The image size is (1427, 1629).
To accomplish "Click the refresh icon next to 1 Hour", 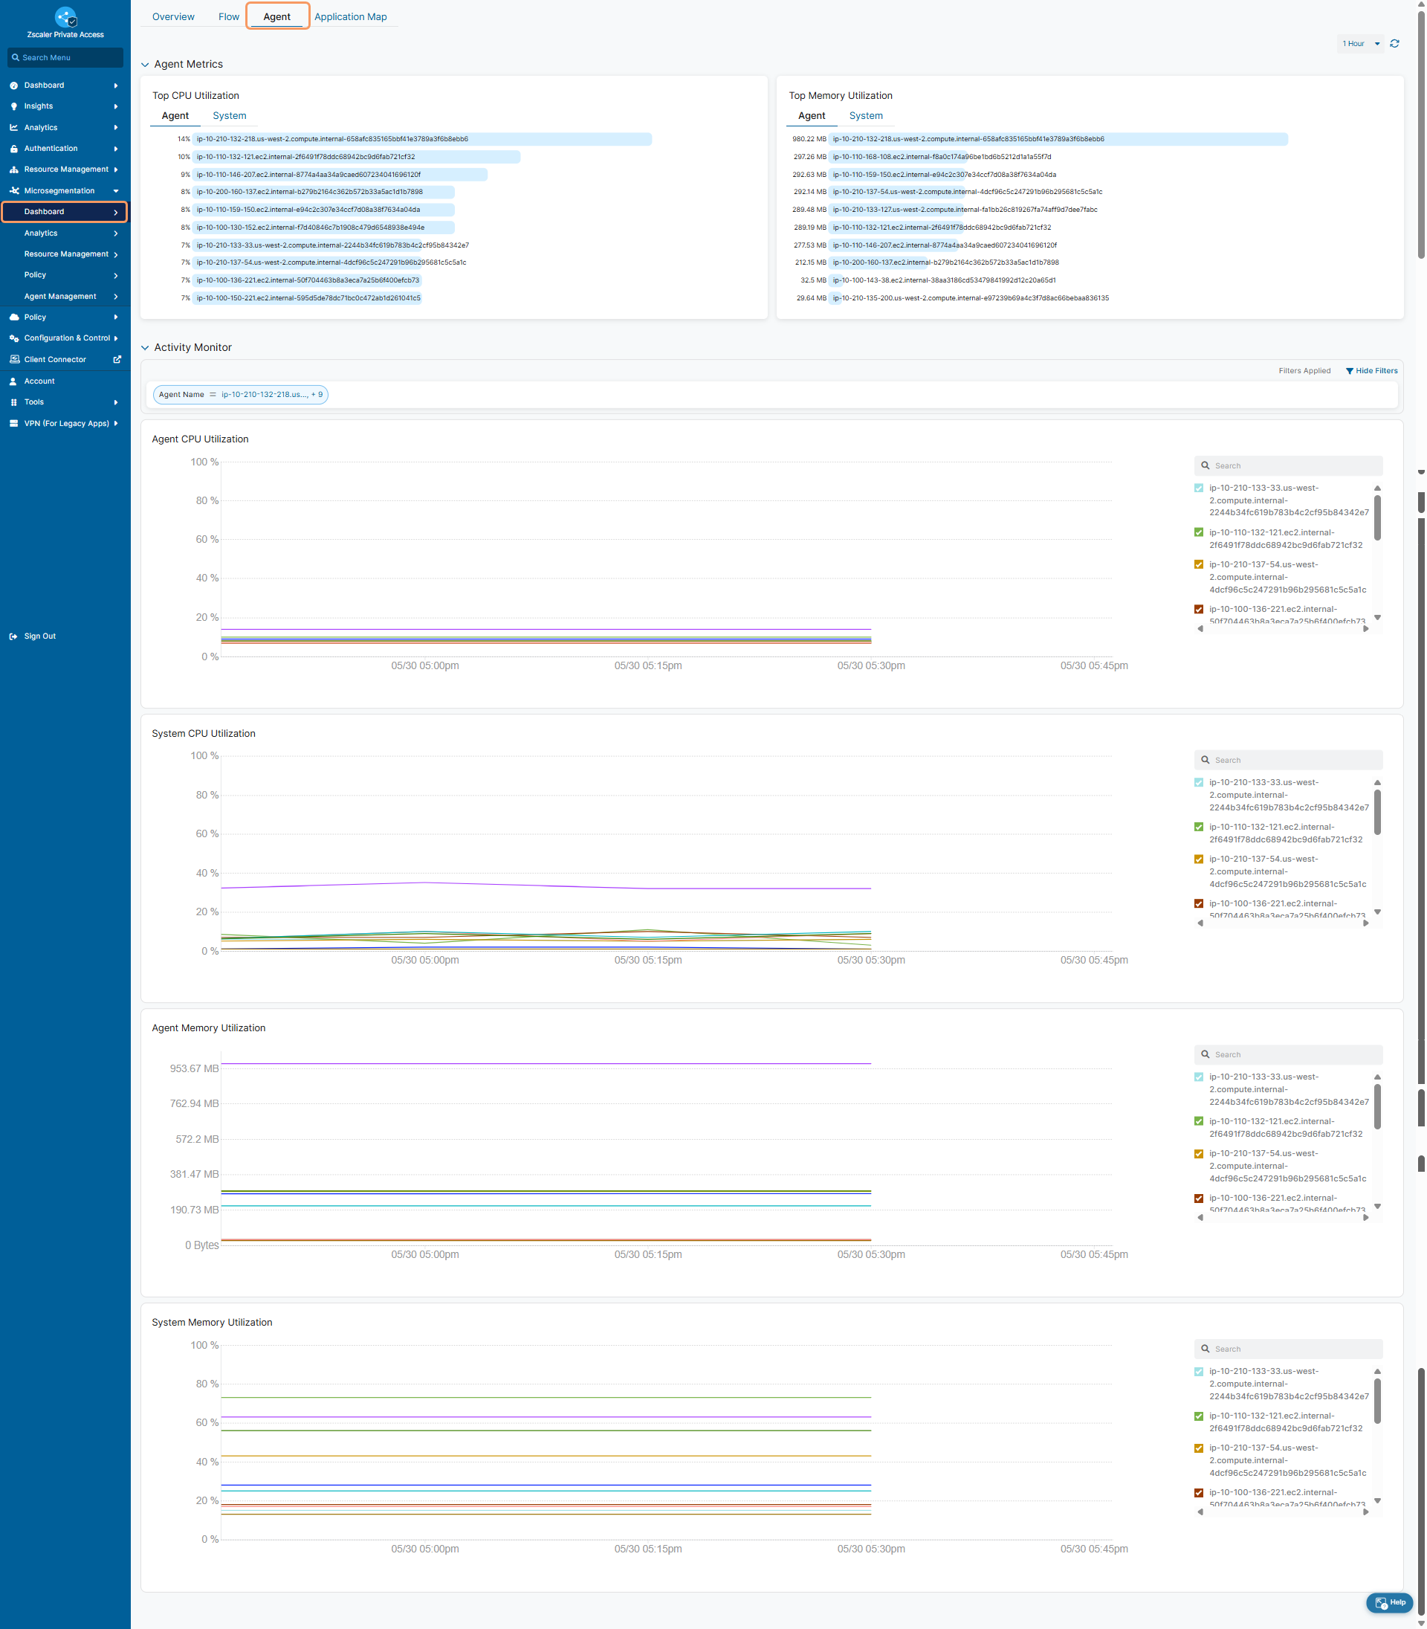I will click(x=1394, y=44).
